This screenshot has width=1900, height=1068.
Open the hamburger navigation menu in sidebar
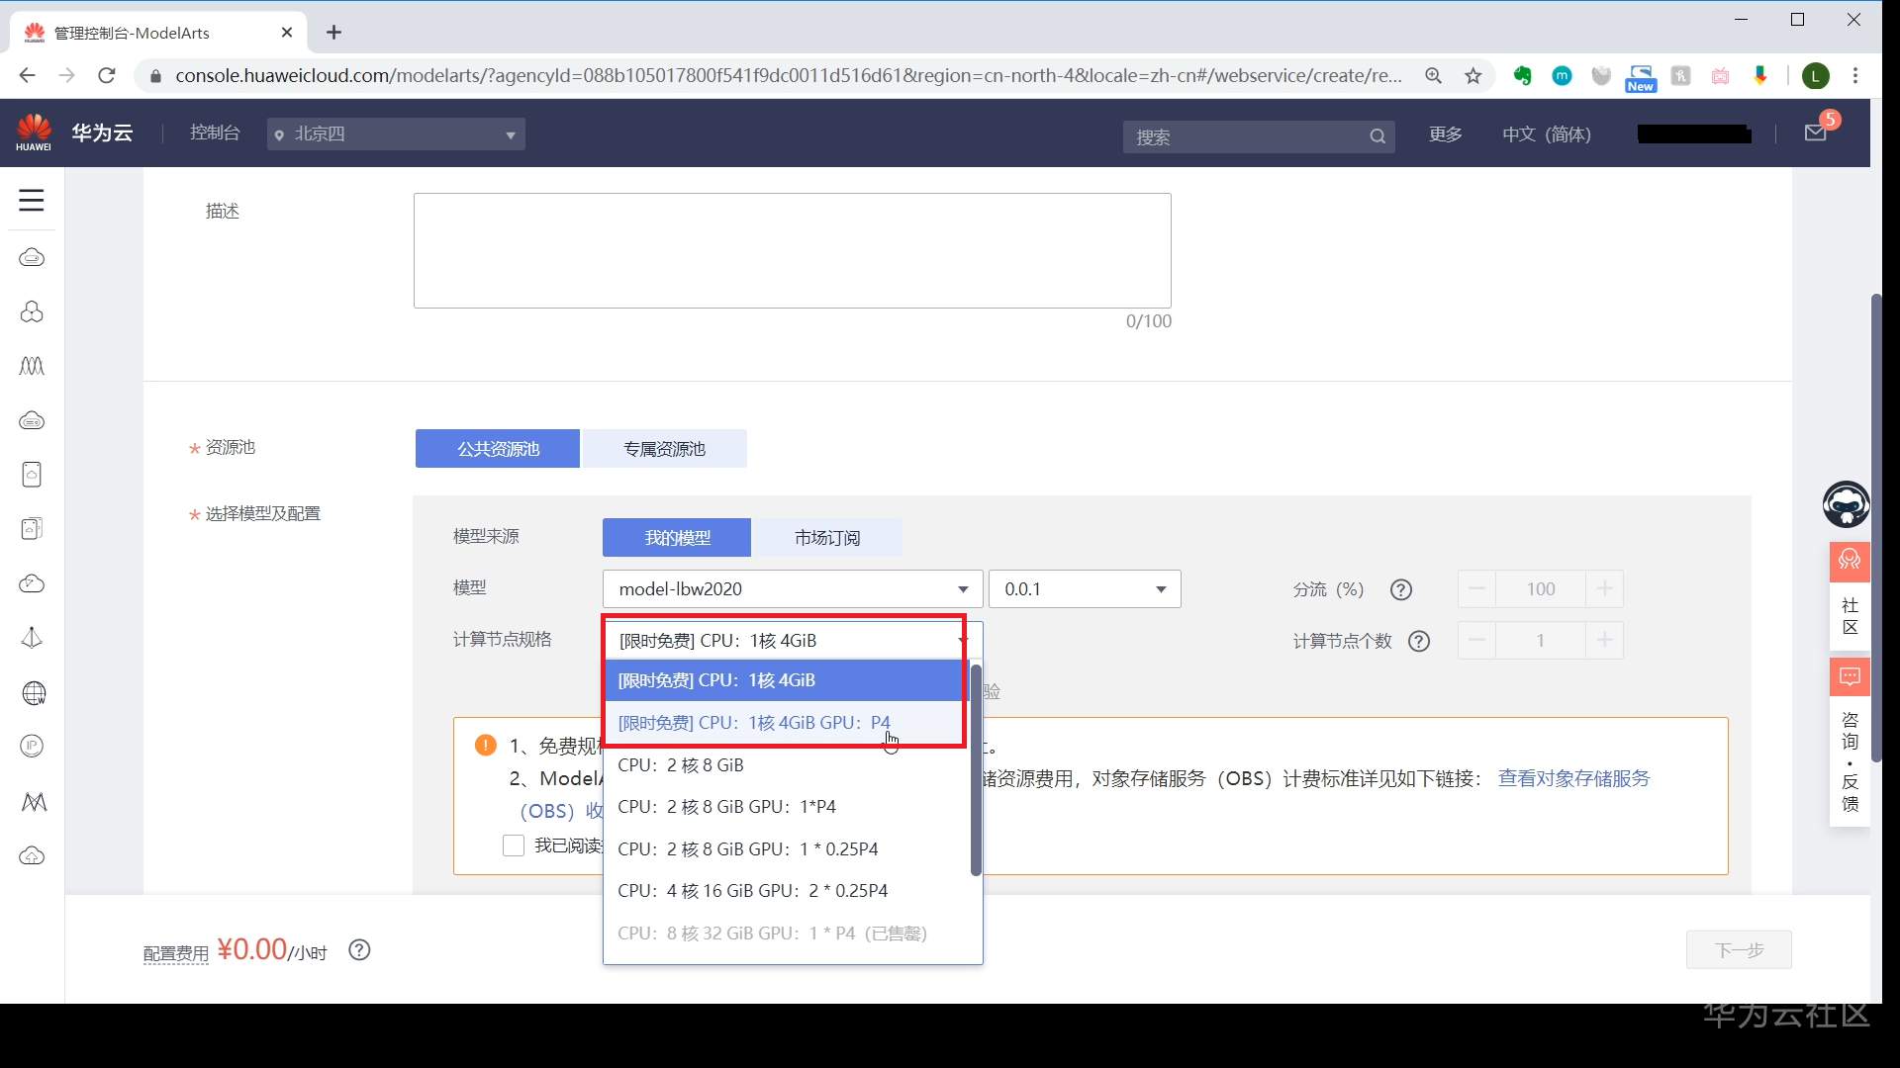point(31,199)
